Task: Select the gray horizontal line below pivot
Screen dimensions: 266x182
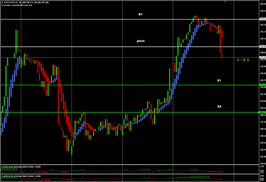Action: (130, 58)
